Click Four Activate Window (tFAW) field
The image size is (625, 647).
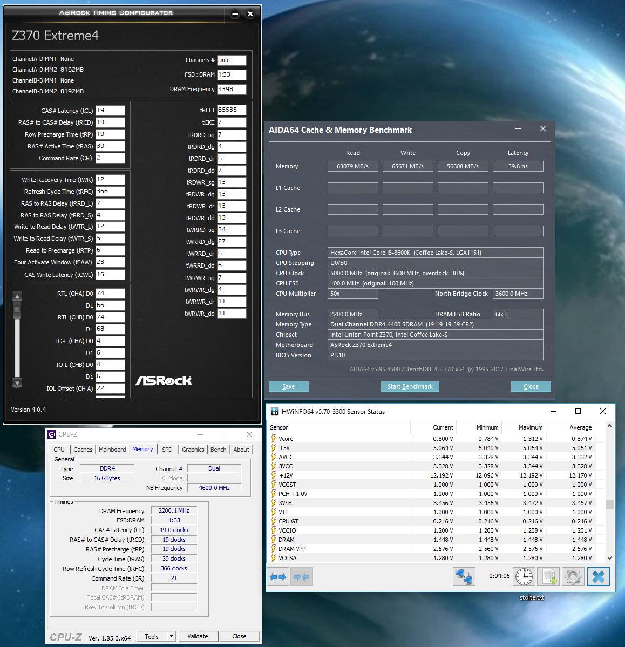point(110,262)
